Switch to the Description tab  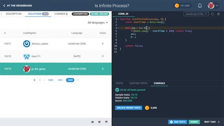[14, 14]
